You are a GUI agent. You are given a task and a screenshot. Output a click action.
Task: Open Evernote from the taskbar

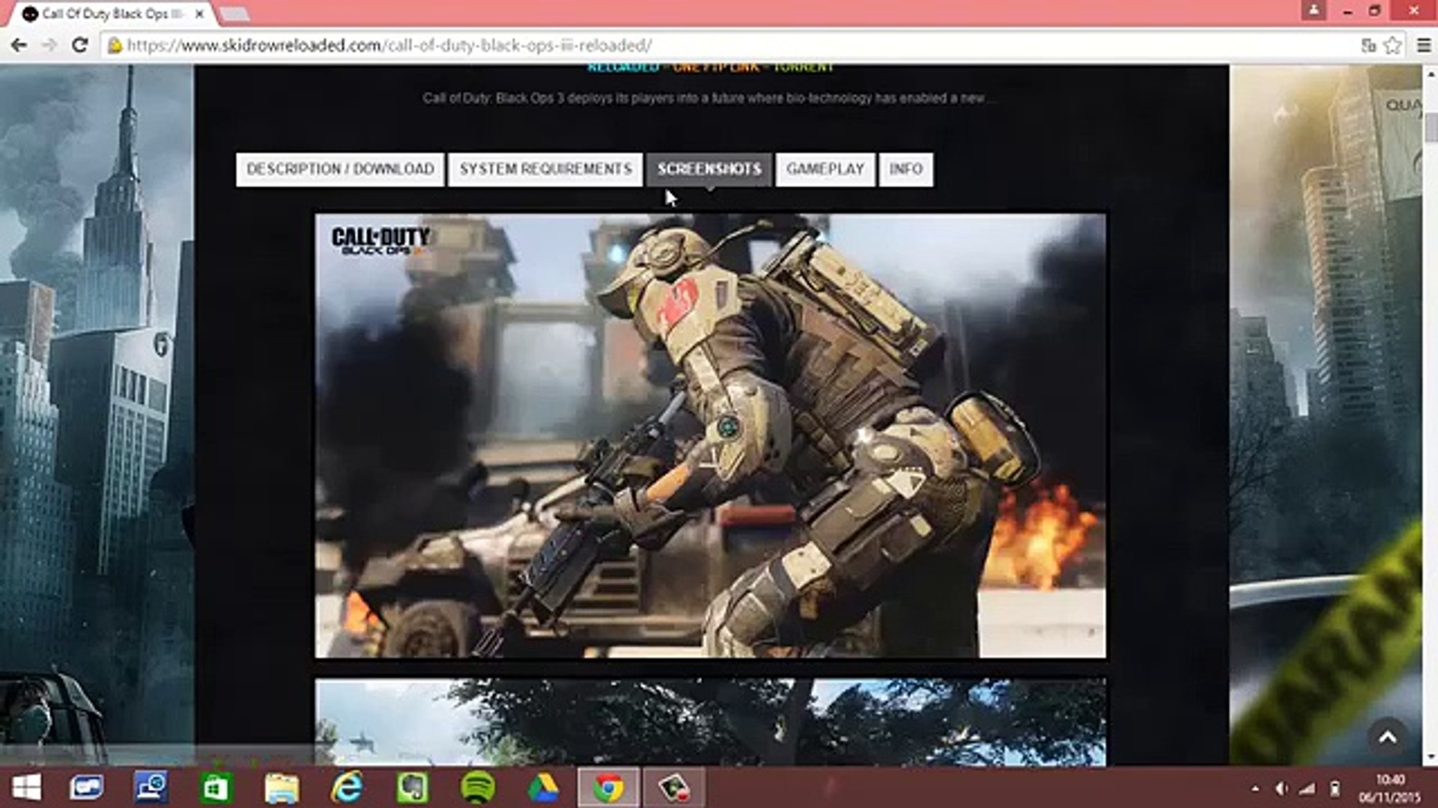point(413,788)
